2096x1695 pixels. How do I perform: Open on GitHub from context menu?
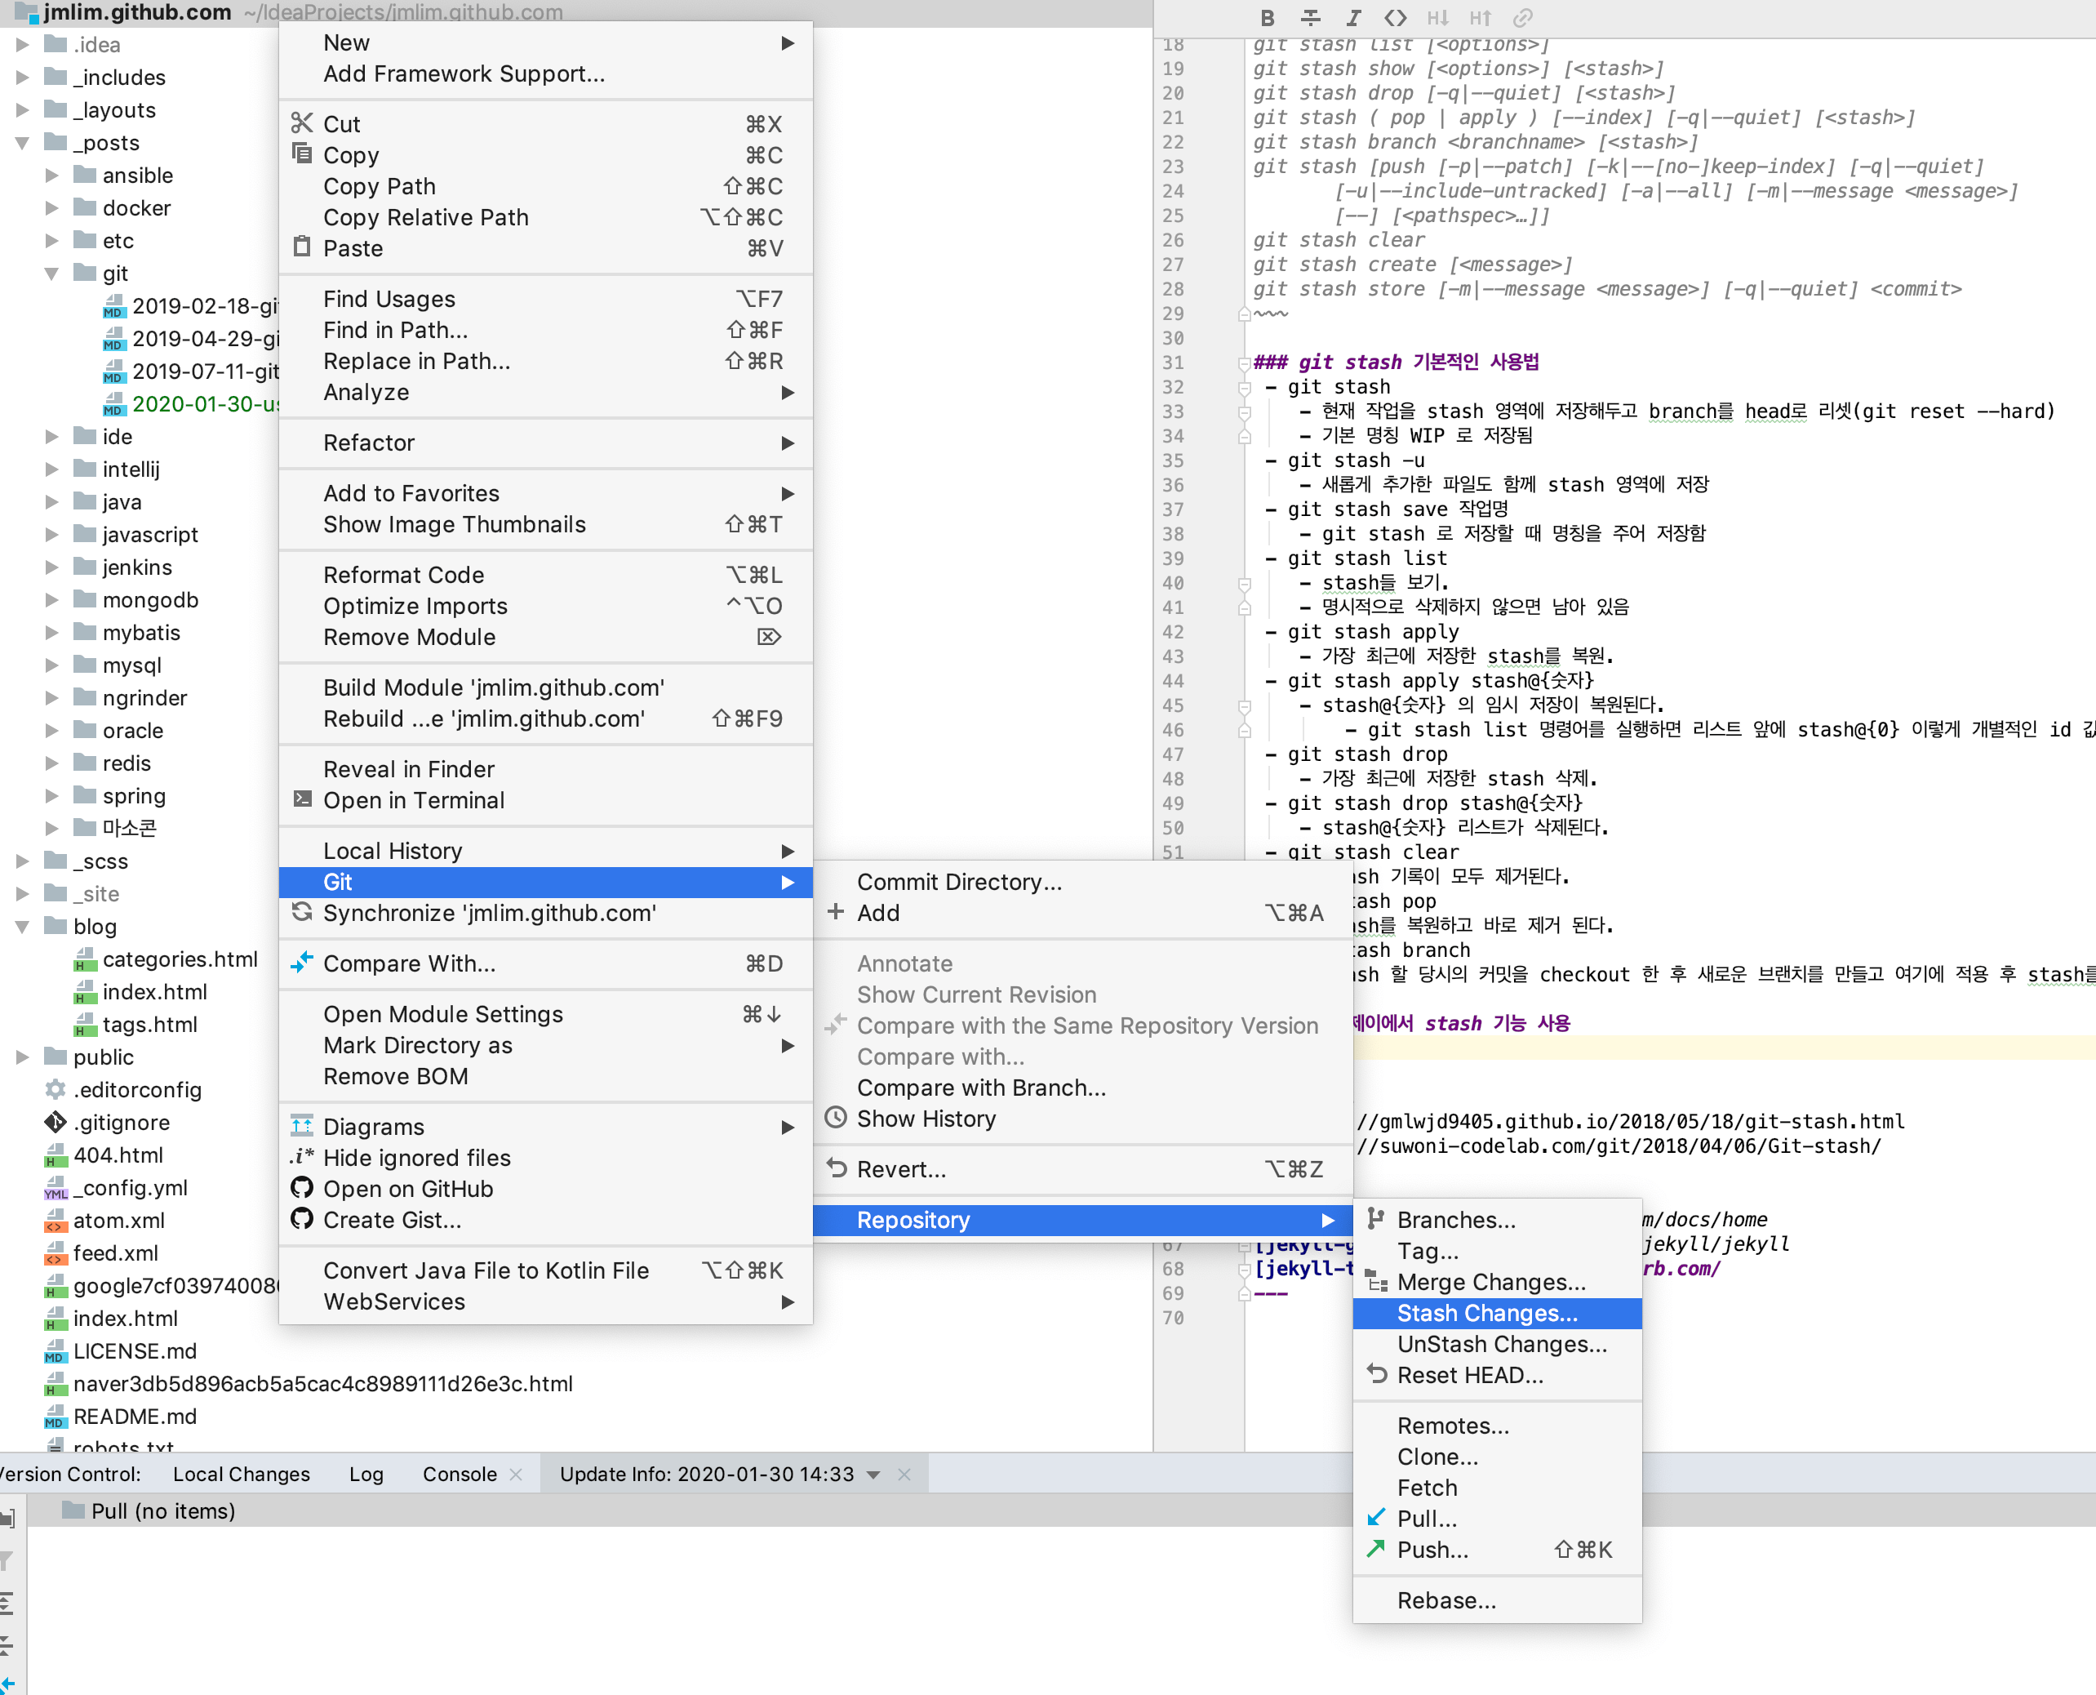[x=408, y=1188]
